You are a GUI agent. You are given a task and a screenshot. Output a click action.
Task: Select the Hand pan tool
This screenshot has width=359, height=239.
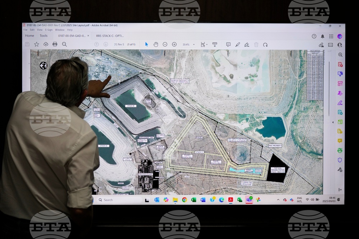pos(156,44)
